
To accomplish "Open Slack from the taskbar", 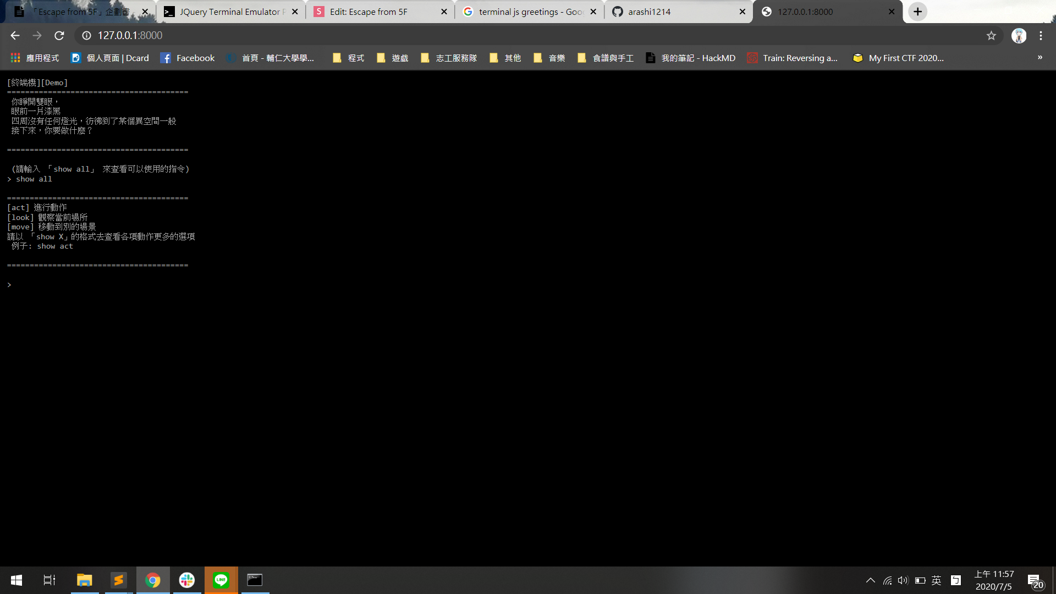I will point(187,580).
